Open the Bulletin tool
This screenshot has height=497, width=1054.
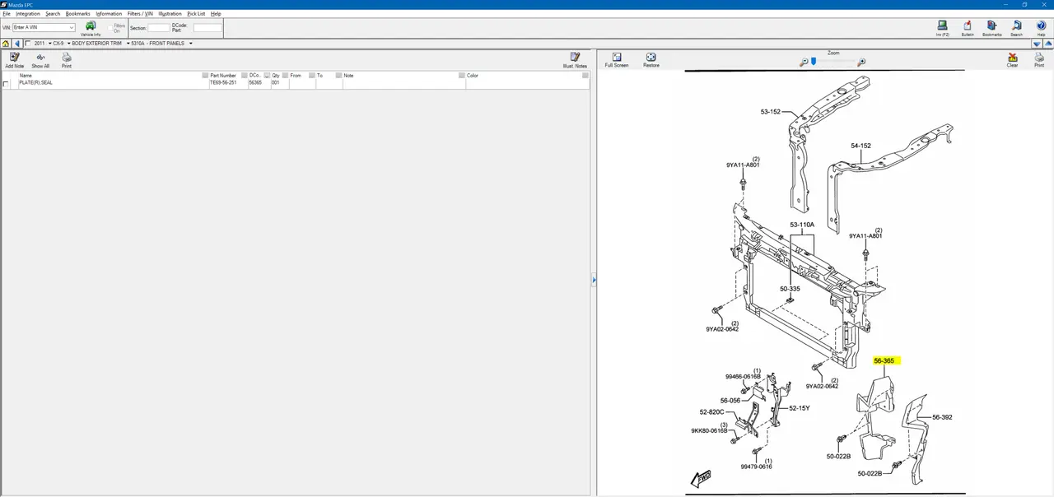click(x=968, y=26)
